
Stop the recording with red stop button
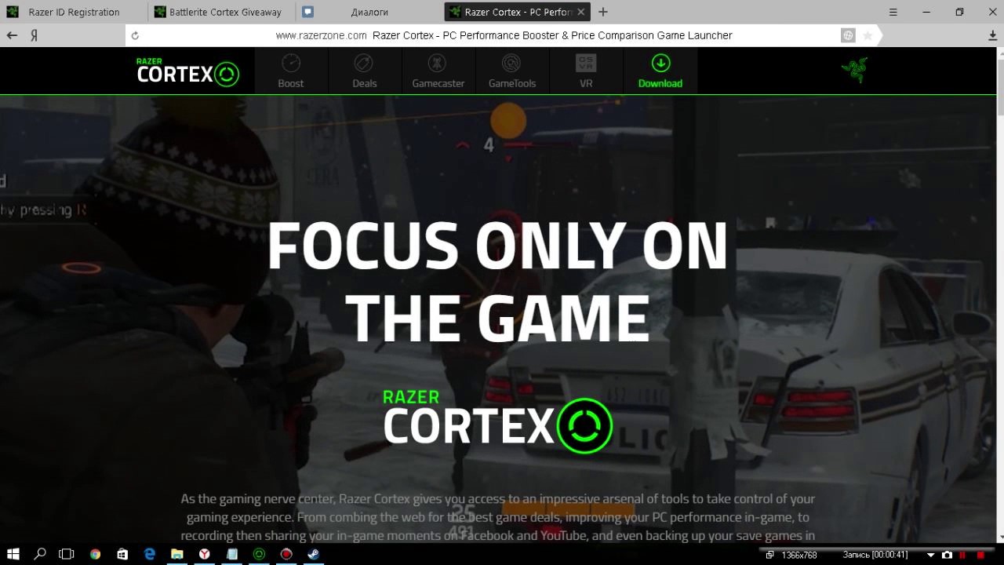tap(982, 555)
